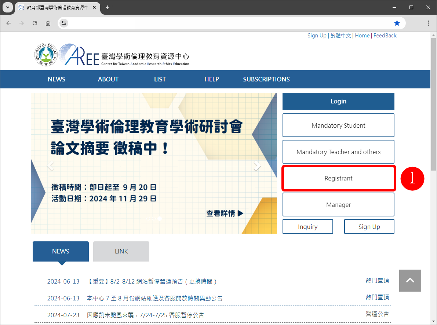This screenshot has height=325, width=437.
Task: Choose Mandatory Student login
Action: pyautogui.click(x=338, y=125)
